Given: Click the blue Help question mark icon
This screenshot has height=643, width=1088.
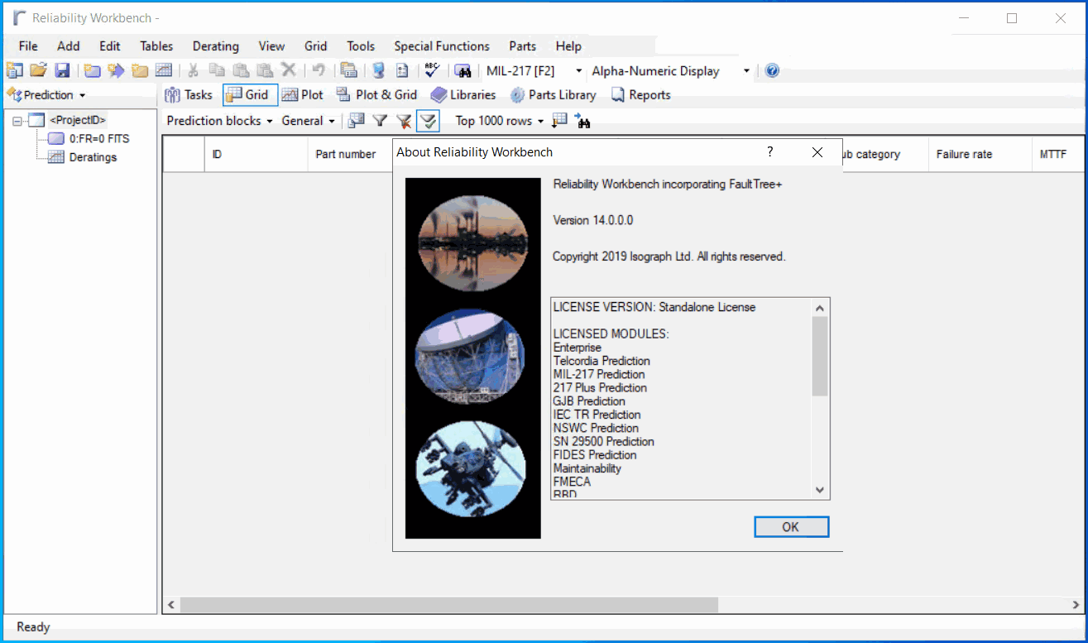Looking at the screenshot, I should (772, 71).
